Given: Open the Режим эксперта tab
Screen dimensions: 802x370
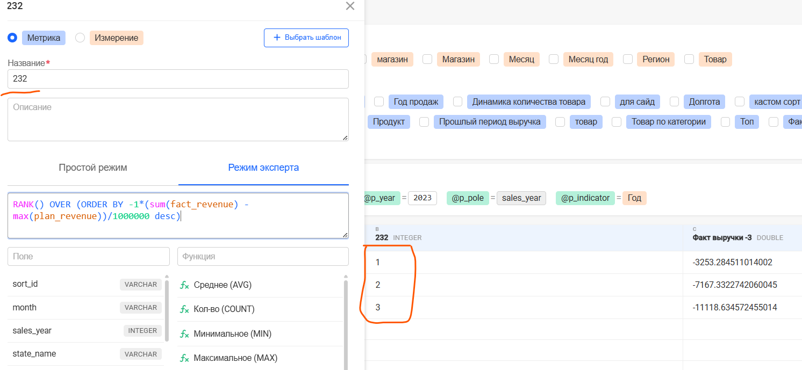Looking at the screenshot, I should tap(263, 168).
